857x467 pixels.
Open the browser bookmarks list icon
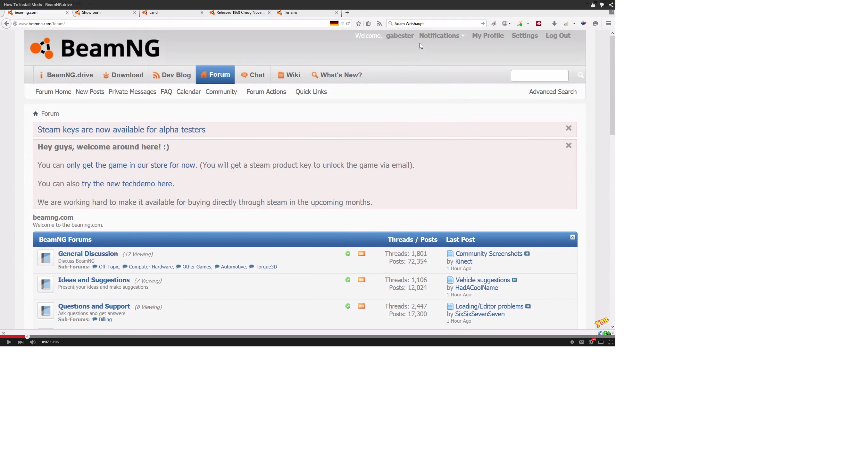pyautogui.click(x=368, y=24)
